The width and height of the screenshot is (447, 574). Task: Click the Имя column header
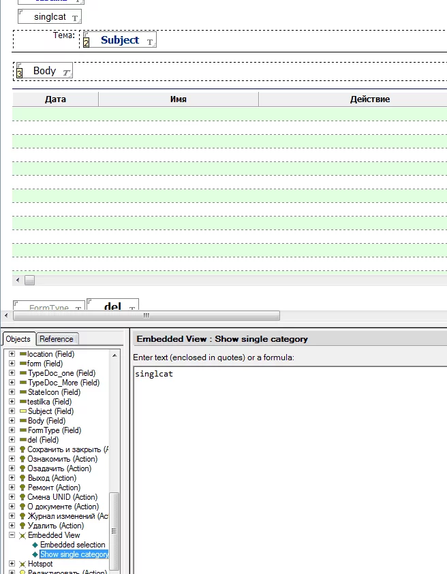point(179,99)
